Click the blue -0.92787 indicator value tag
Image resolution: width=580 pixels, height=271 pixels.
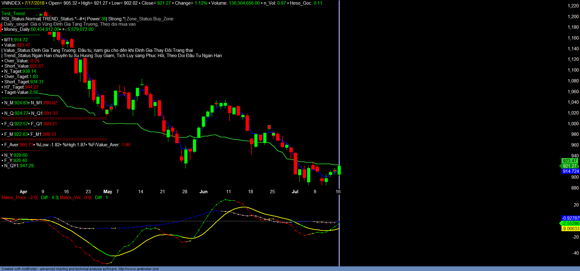[570, 218]
